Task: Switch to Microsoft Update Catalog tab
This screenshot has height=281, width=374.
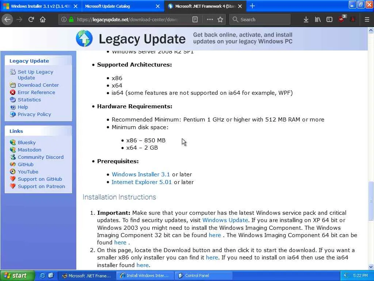Action: (123, 6)
